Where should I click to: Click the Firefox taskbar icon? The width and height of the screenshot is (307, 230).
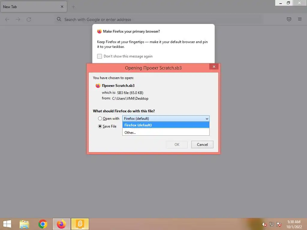click(x=61, y=224)
